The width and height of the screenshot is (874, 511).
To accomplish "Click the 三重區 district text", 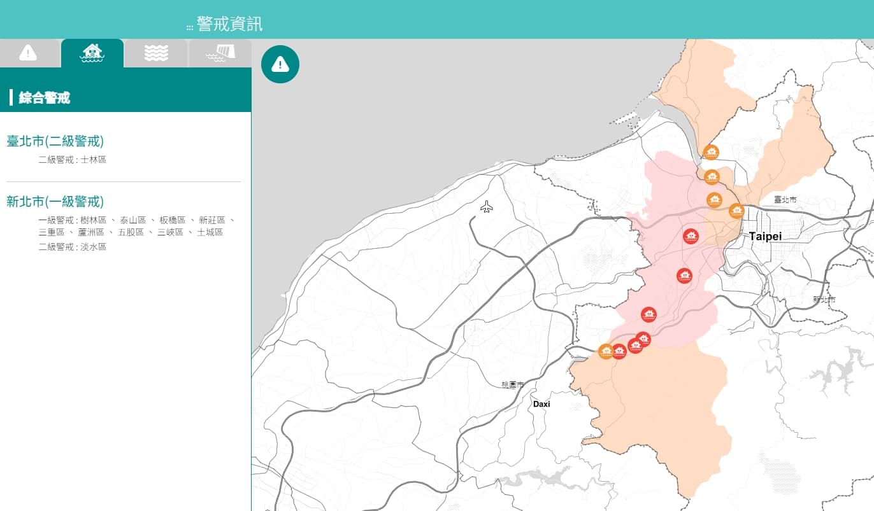I will tap(52, 233).
